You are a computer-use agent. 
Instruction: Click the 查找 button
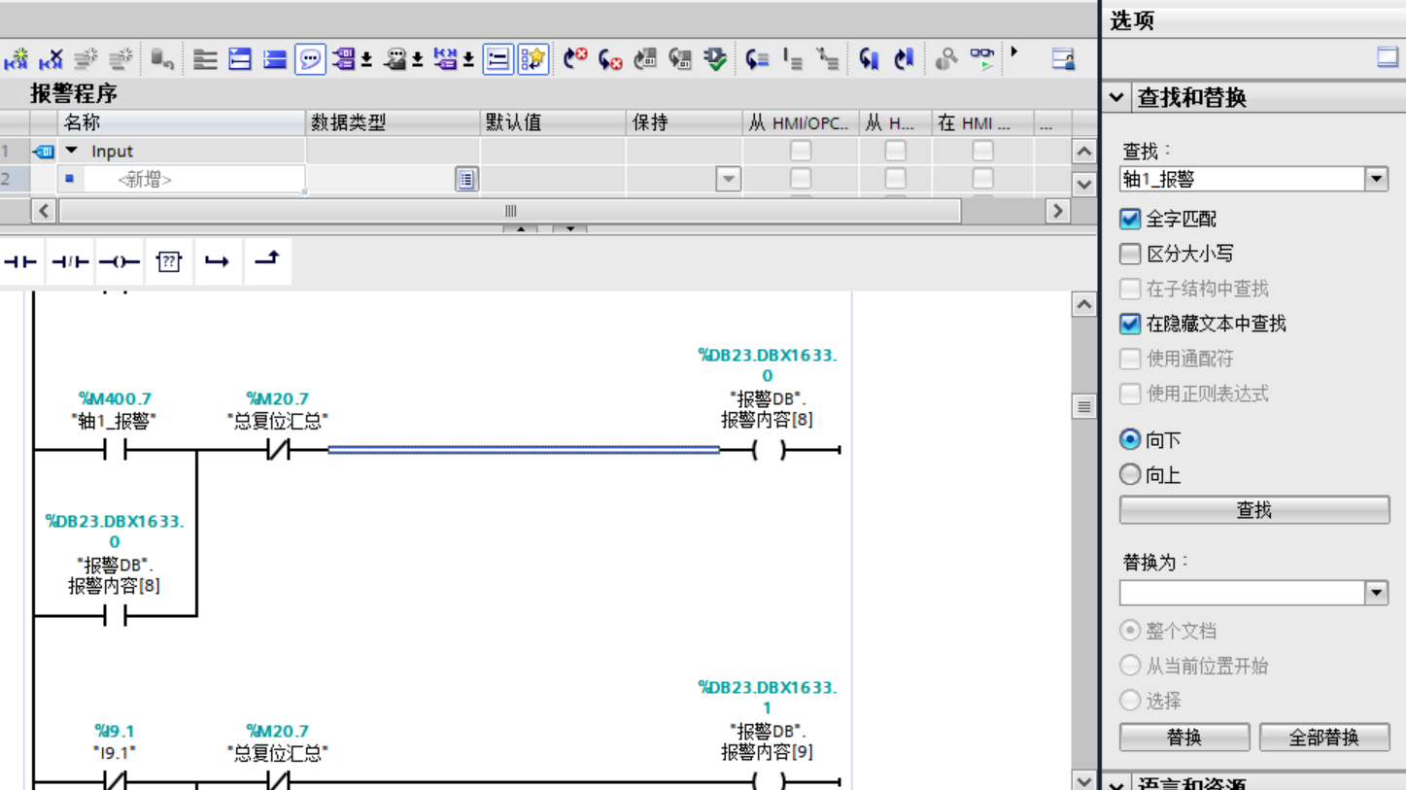click(x=1253, y=510)
